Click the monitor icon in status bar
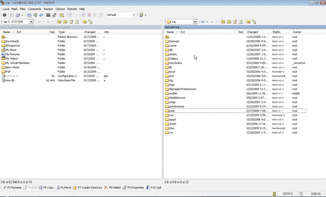326x197 pixels. [301, 194]
